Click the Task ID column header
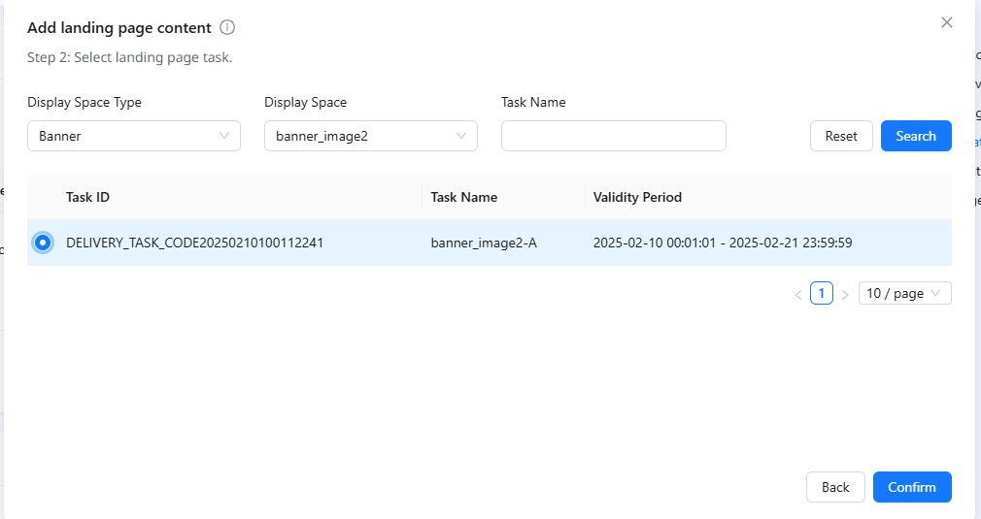Image resolution: width=981 pixels, height=519 pixels. (x=87, y=197)
